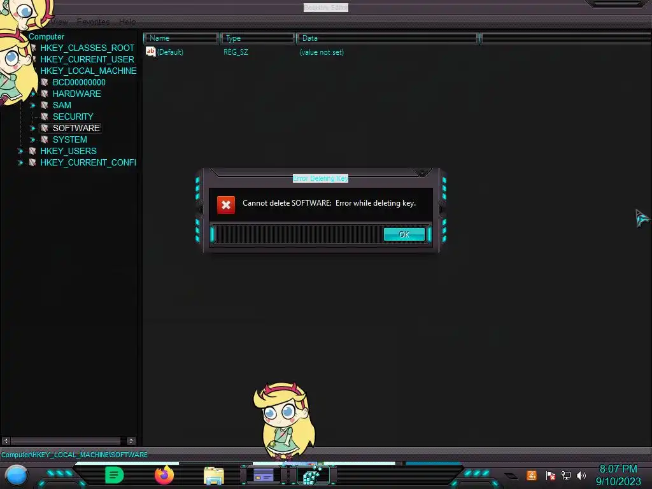
Task: Select the SECURITY key
Action: coord(73,117)
